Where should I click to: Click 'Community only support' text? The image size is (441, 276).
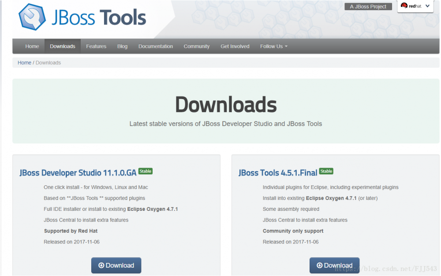click(293, 231)
